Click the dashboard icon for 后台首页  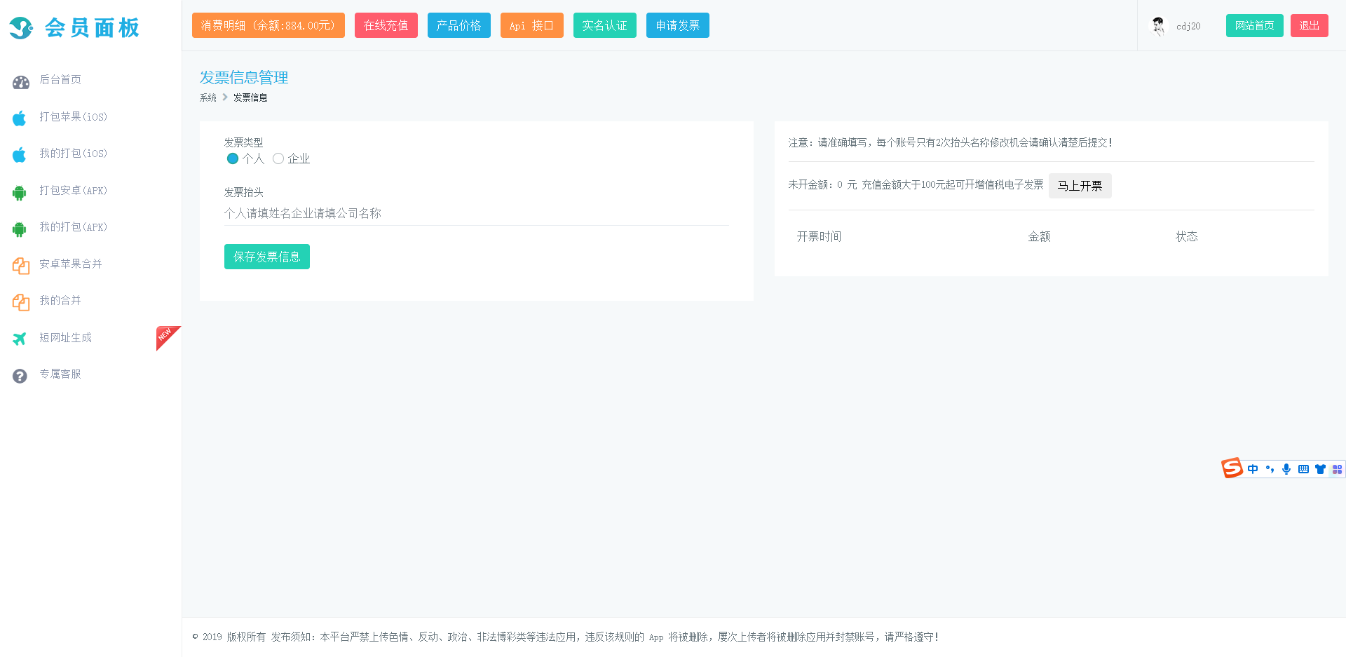(20, 82)
